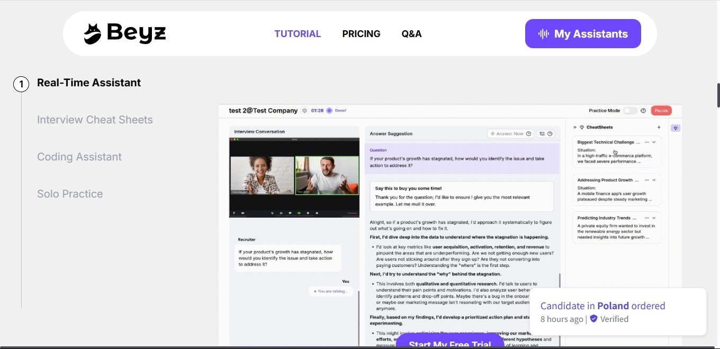720x349 pixels.
Task: Expand the Biggest Technical Challenge cheat sheet
Action: 654,142
